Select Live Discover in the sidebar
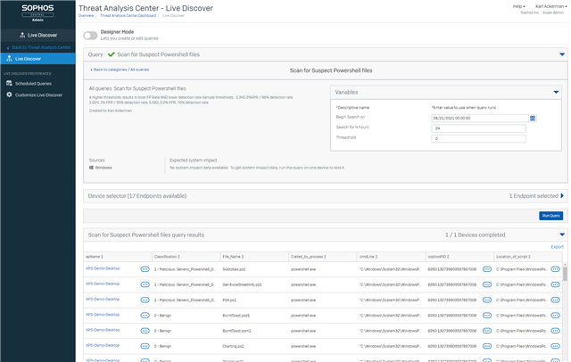 pyautogui.click(x=37, y=59)
